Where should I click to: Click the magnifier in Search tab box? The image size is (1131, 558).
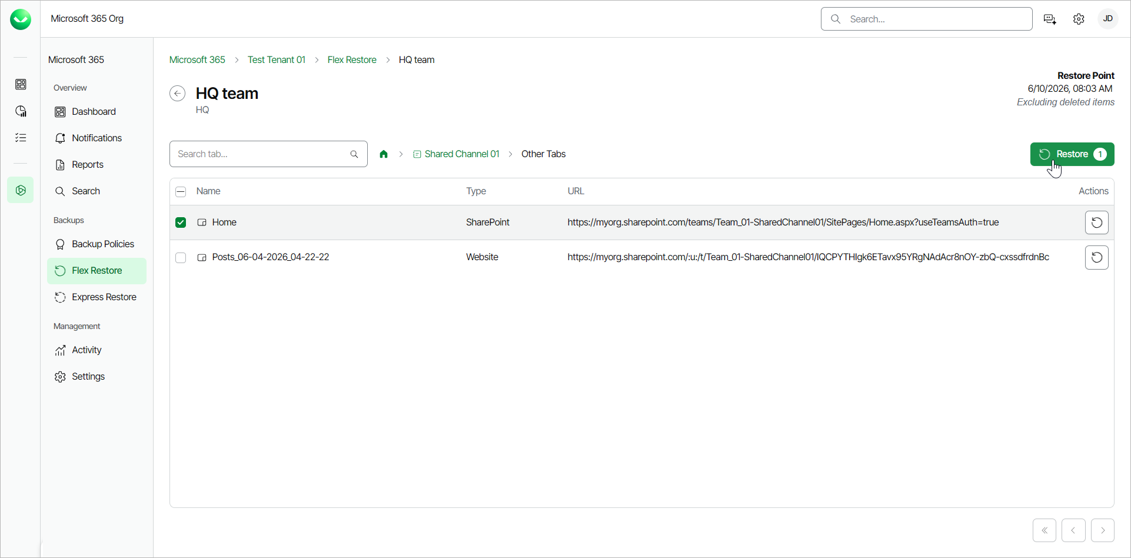point(354,154)
